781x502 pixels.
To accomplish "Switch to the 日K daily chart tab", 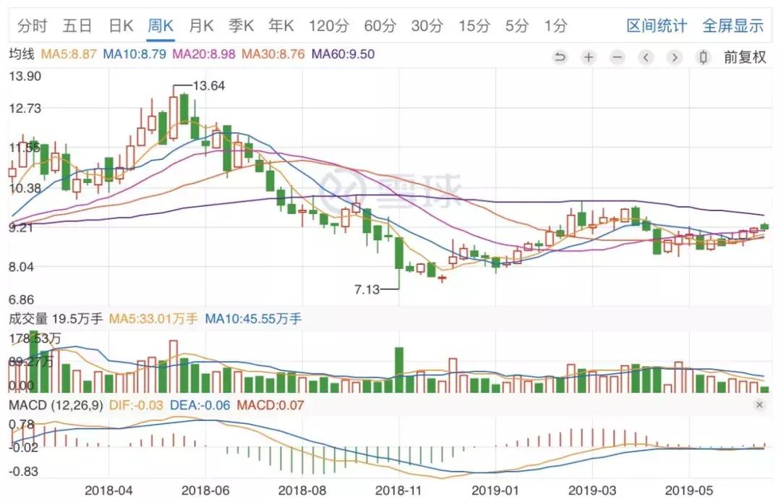I will click(x=121, y=25).
